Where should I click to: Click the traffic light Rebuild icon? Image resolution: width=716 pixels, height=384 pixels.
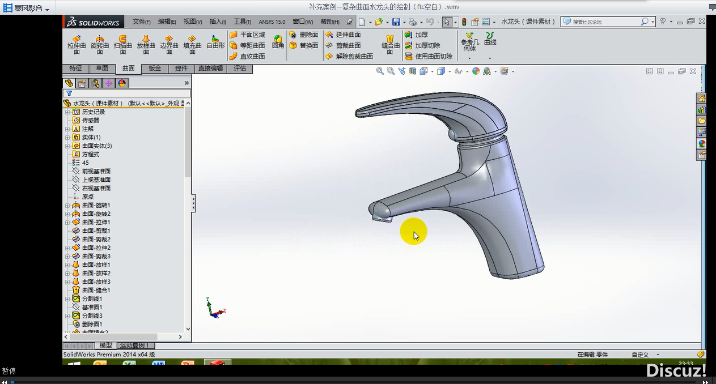pos(464,22)
